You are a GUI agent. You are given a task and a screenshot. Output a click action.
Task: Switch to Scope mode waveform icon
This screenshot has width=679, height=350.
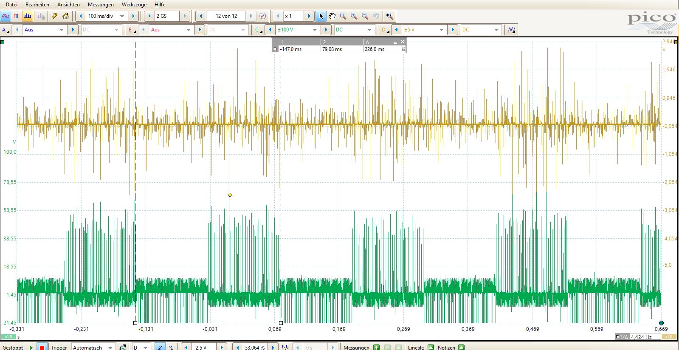[x=6, y=16]
